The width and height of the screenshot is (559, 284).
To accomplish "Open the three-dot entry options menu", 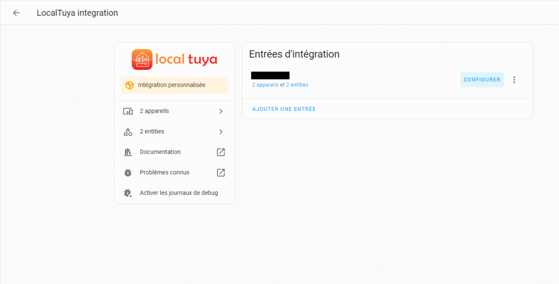I will point(514,80).
